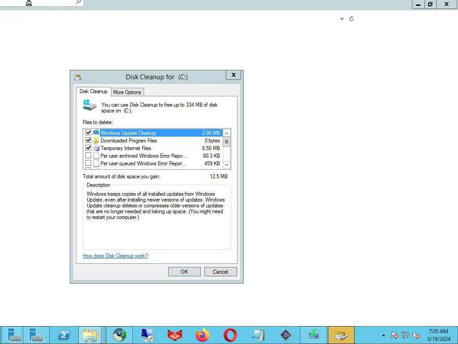Select the Temporary Internet Files row label
The height and width of the screenshot is (344, 458).
[126, 148]
